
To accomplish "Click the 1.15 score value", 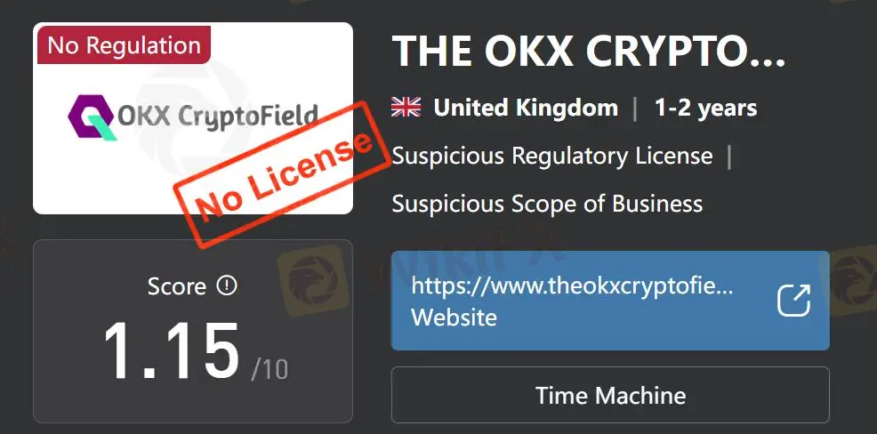I will pyautogui.click(x=172, y=352).
